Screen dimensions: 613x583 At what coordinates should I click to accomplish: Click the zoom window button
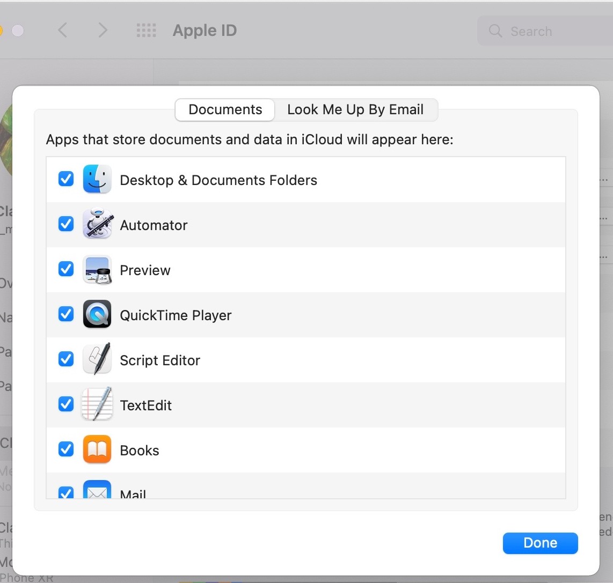(x=18, y=31)
